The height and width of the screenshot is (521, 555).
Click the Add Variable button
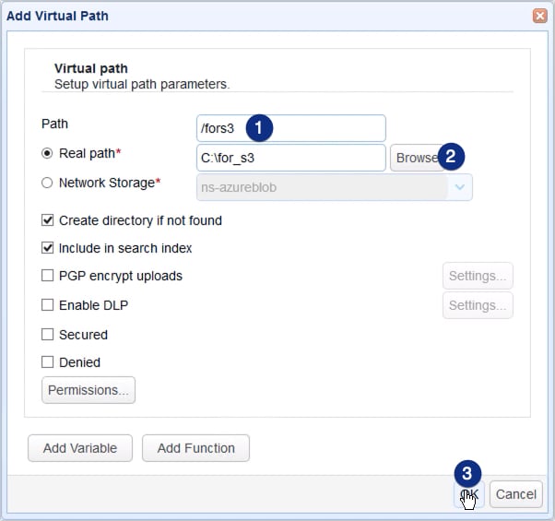[x=80, y=448]
